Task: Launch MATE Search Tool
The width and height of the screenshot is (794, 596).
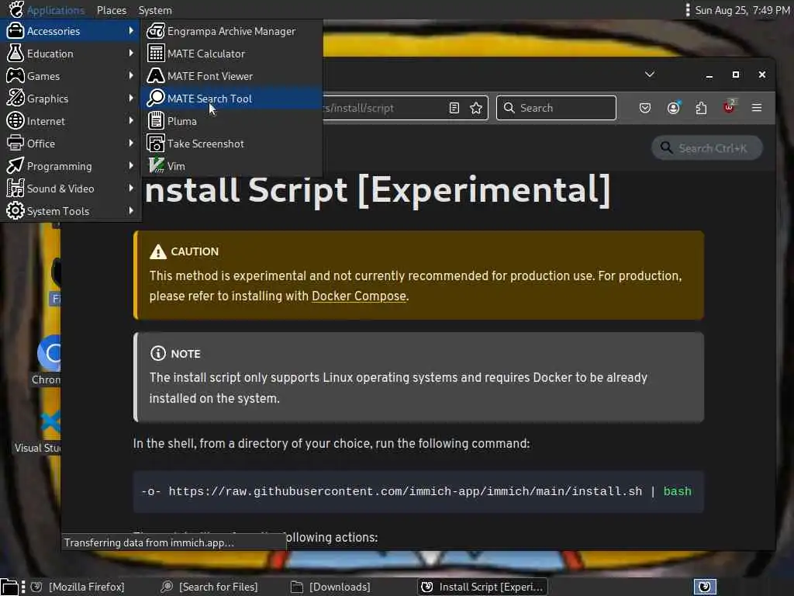Action: pyautogui.click(x=232, y=99)
